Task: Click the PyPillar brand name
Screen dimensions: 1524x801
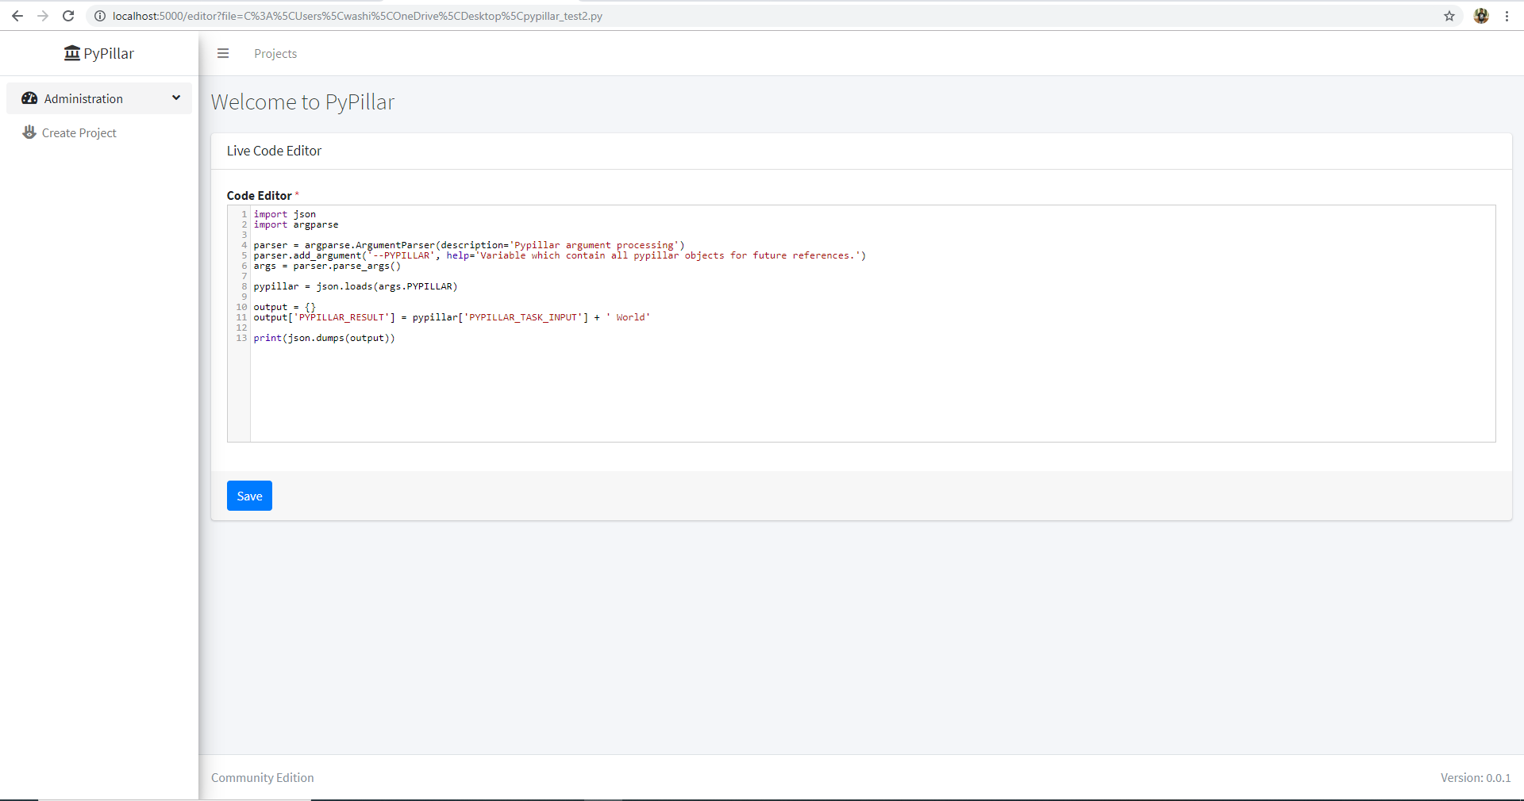Action: point(109,53)
